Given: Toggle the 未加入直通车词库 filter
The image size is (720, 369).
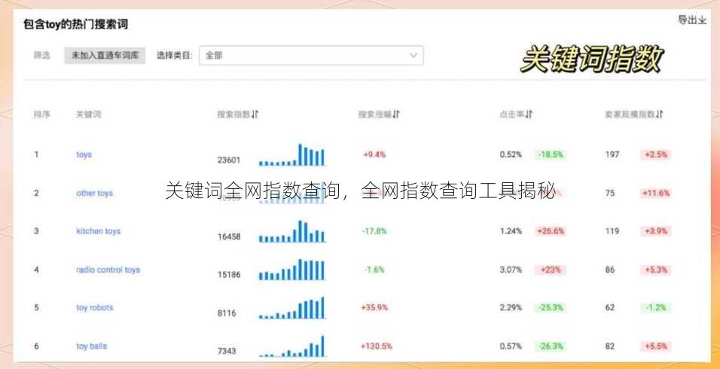Looking at the screenshot, I should 105,56.
